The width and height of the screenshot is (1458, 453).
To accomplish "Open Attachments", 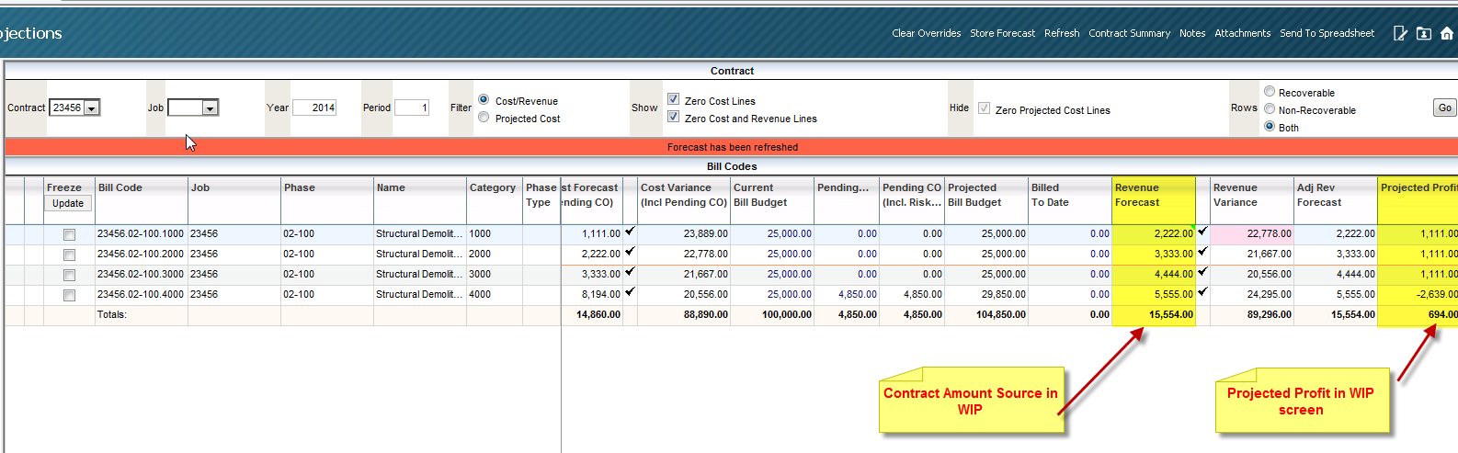I will (x=1242, y=33).
